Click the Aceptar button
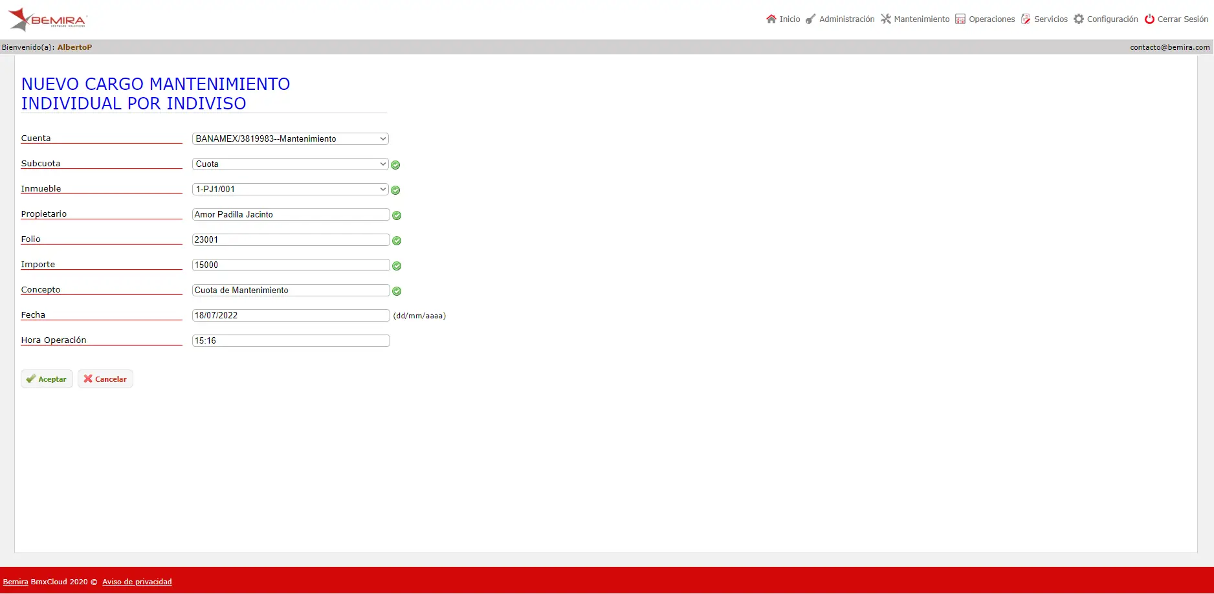Image resolution: width=1214 pixels, height=594 pixels. (47, 379)
